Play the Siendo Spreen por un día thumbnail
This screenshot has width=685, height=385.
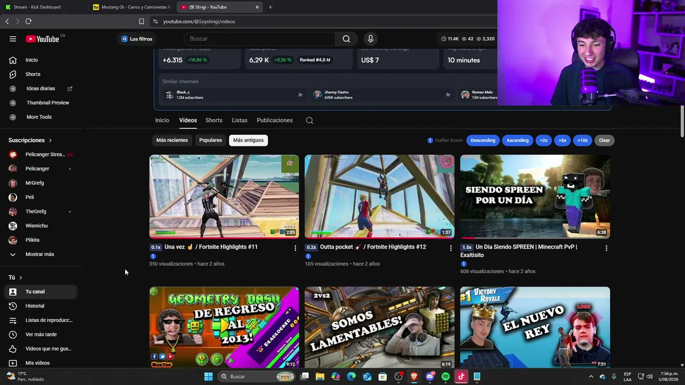[535, 196]
